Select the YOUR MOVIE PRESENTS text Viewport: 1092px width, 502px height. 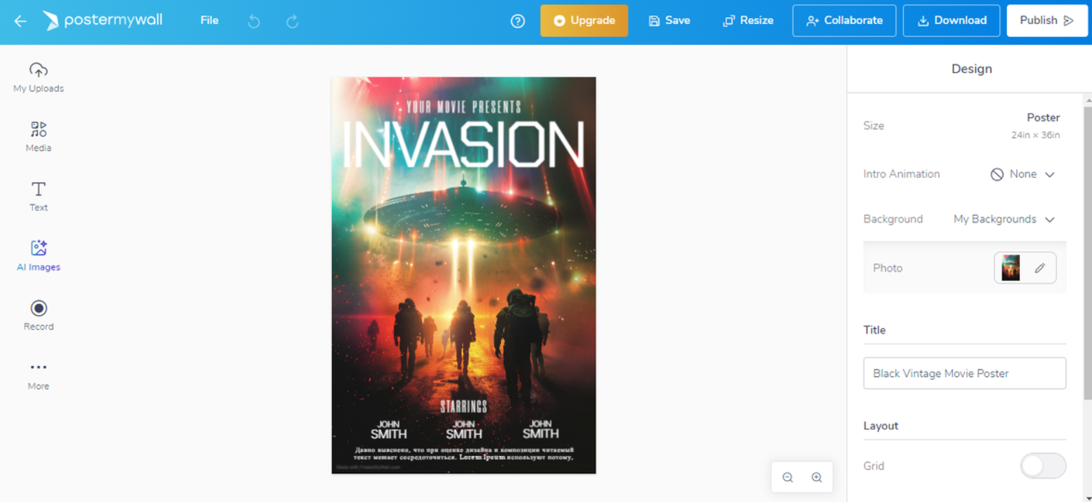click(x=464, y=106)
